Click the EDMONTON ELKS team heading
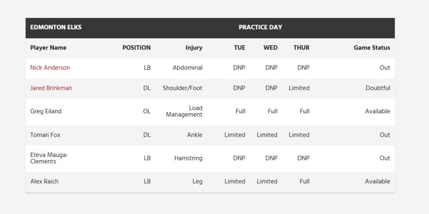Image resolution: width=429 pixels, height=214 pixels. click(56, 27)
